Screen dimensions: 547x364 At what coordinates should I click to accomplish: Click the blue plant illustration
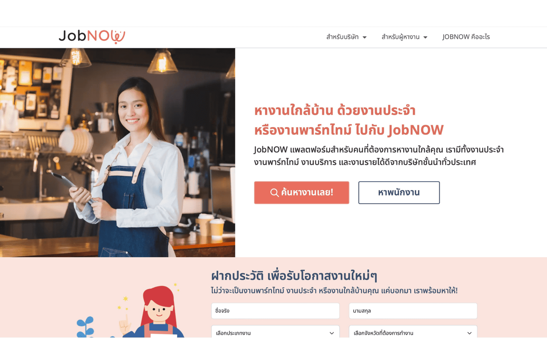(85, 327)
